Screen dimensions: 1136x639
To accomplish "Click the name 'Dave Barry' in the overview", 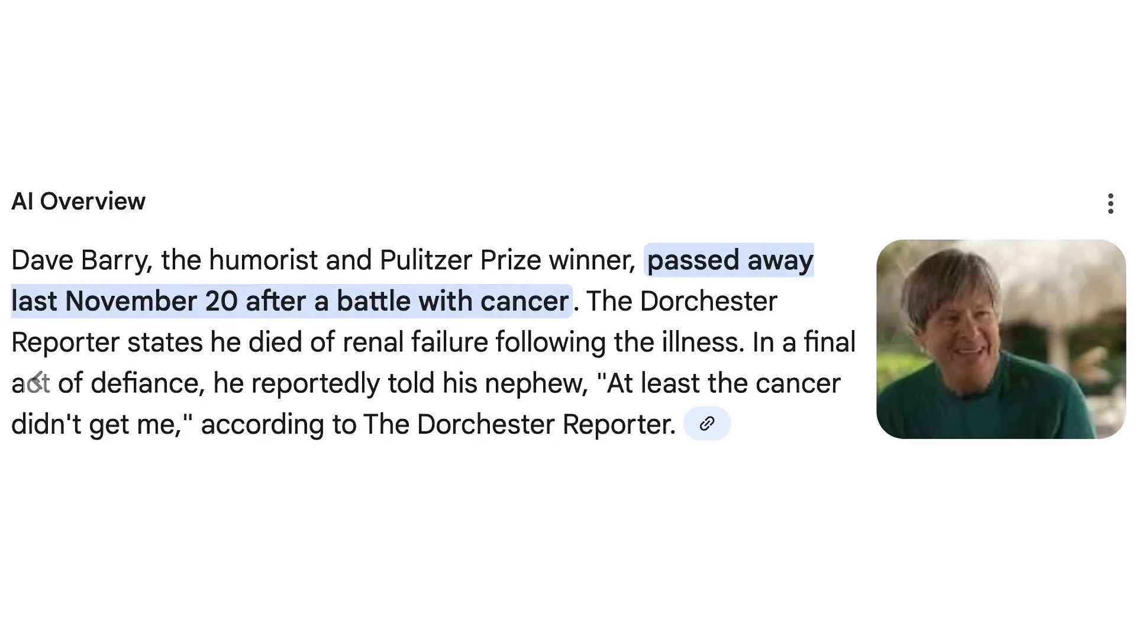I will (82, 260).
